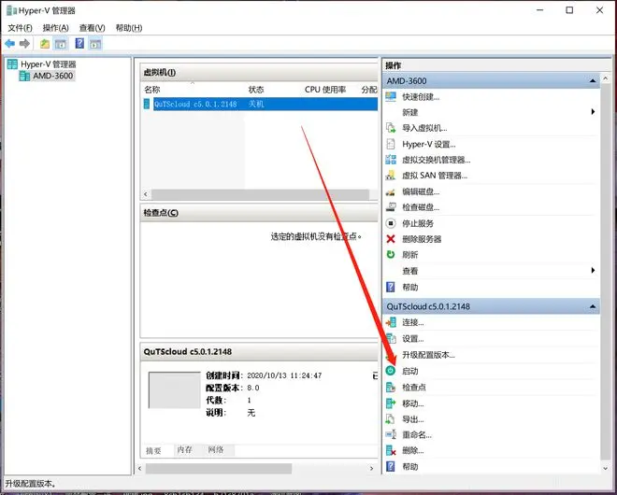The image size is (617, 495).
Task: Click VM list horizontal scrollbar left arrow
Action: coord(146,194)
